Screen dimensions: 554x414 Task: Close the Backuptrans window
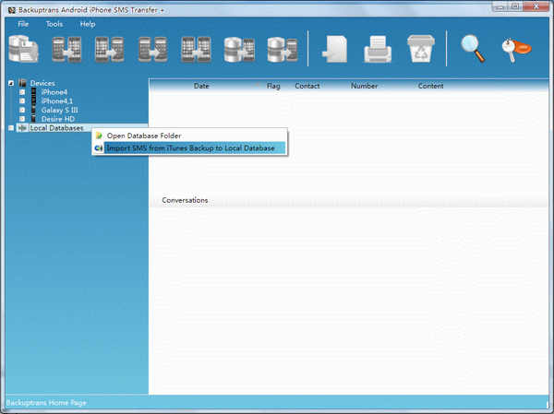click(536, 6)
